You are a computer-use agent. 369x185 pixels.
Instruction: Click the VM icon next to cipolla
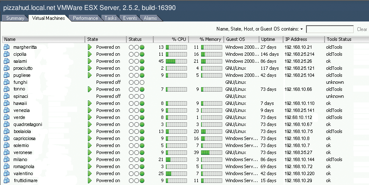pos(7,54)
